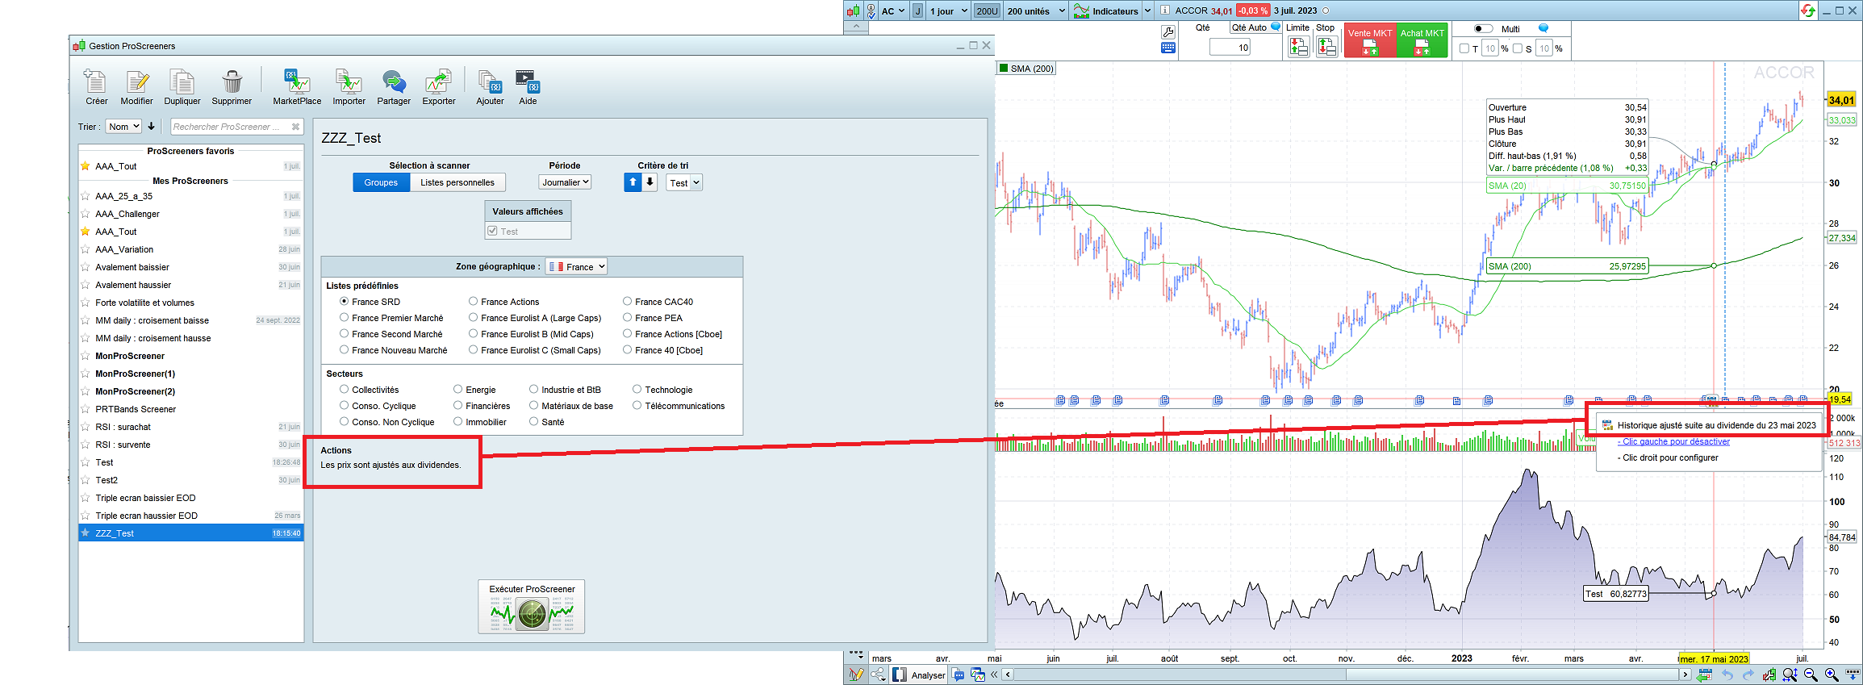1863x685 pixels.
Task: Select the Financières sector option
Action: pos(458,406)
